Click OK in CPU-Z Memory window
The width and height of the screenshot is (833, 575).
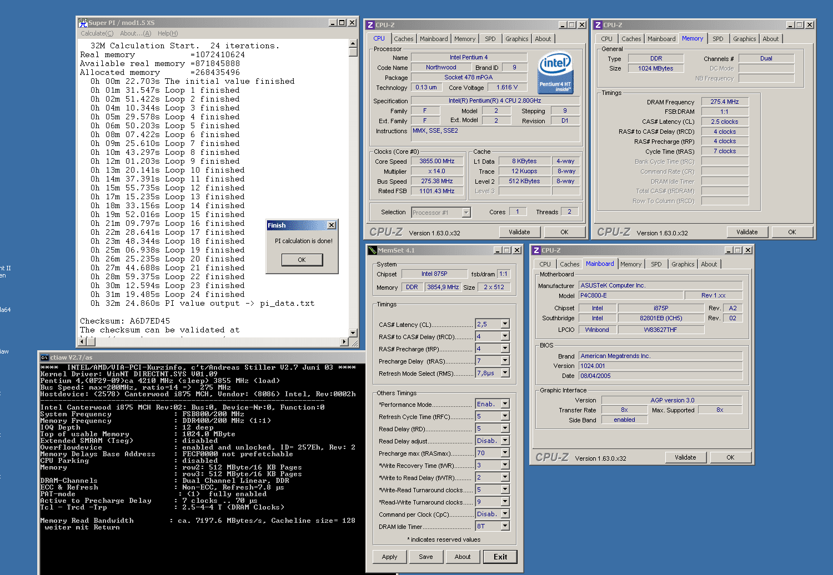pos(792,232)
